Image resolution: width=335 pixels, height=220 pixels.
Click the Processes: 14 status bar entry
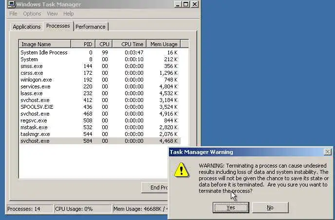(x=30, y=209)
